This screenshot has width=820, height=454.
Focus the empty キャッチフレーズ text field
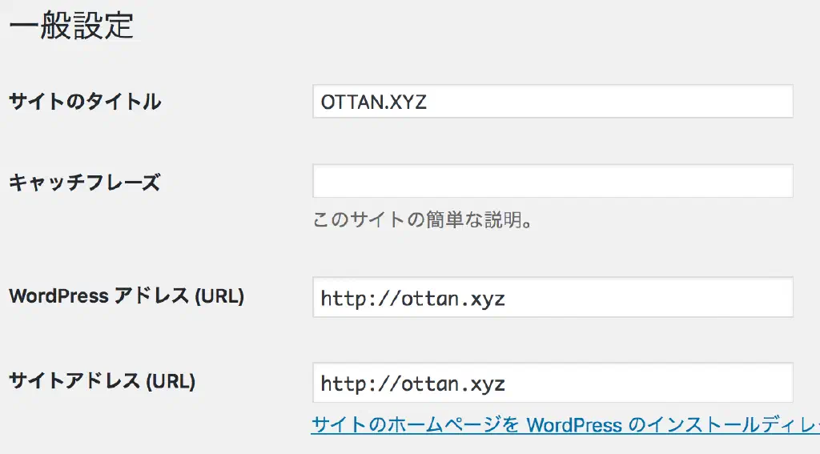click(553, 182)
